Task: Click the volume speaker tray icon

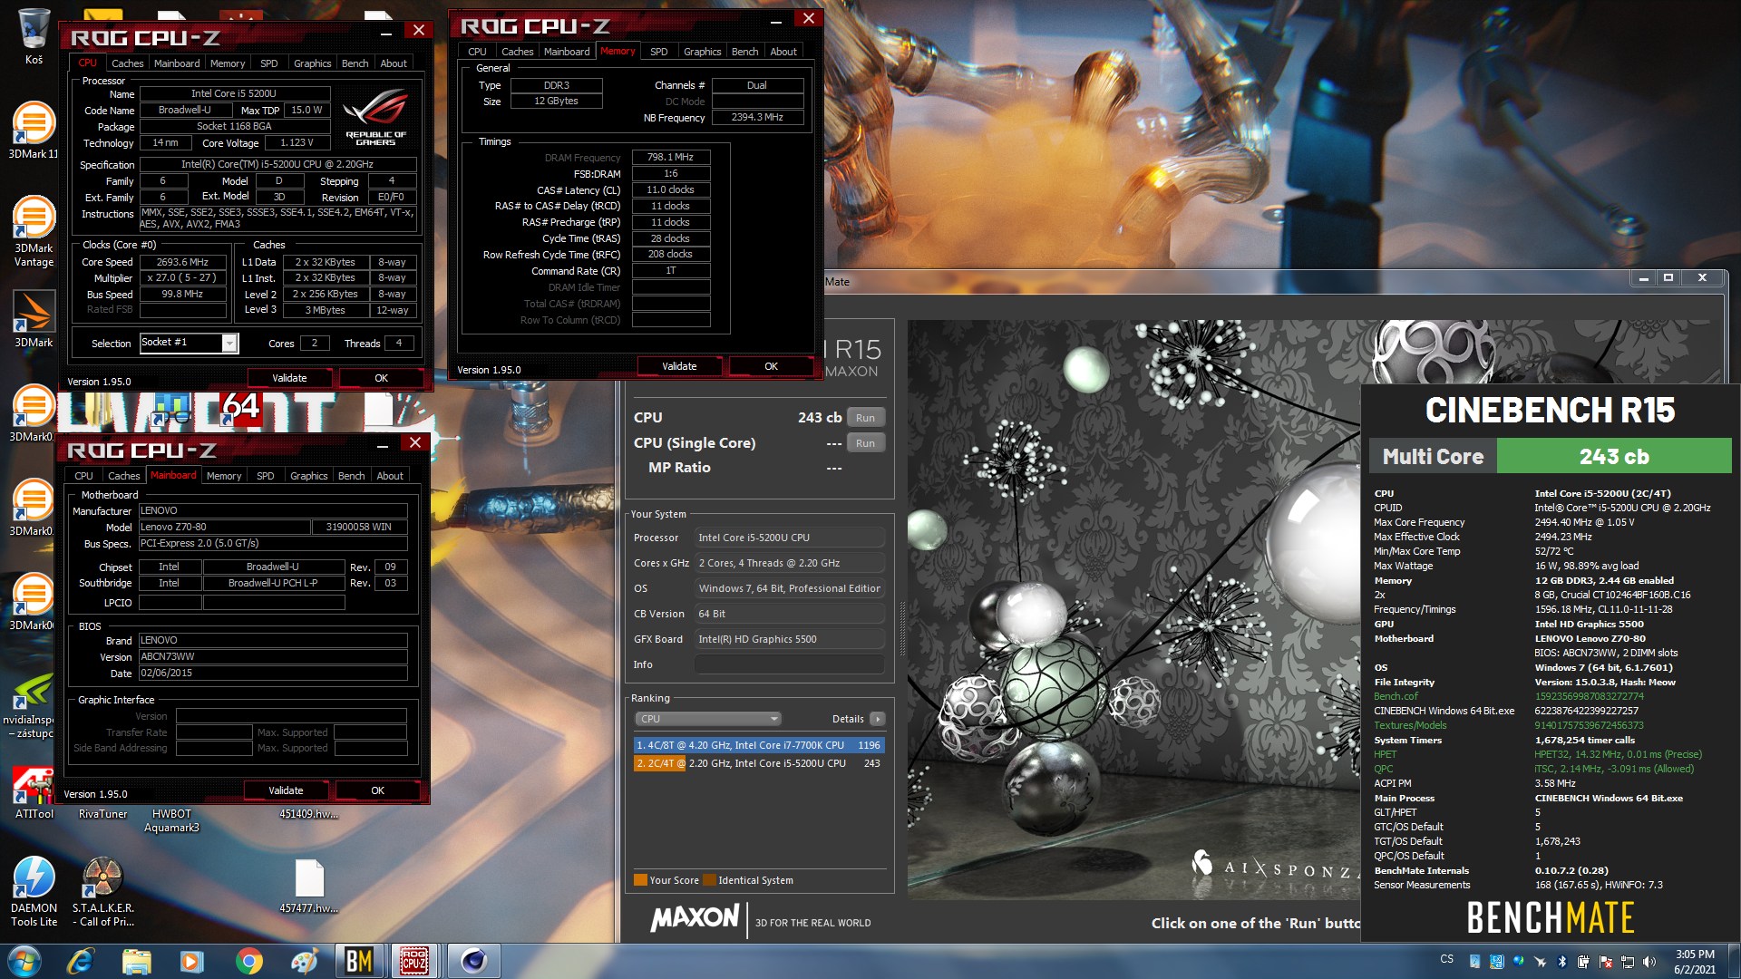Action: [x=1649, y=962]
